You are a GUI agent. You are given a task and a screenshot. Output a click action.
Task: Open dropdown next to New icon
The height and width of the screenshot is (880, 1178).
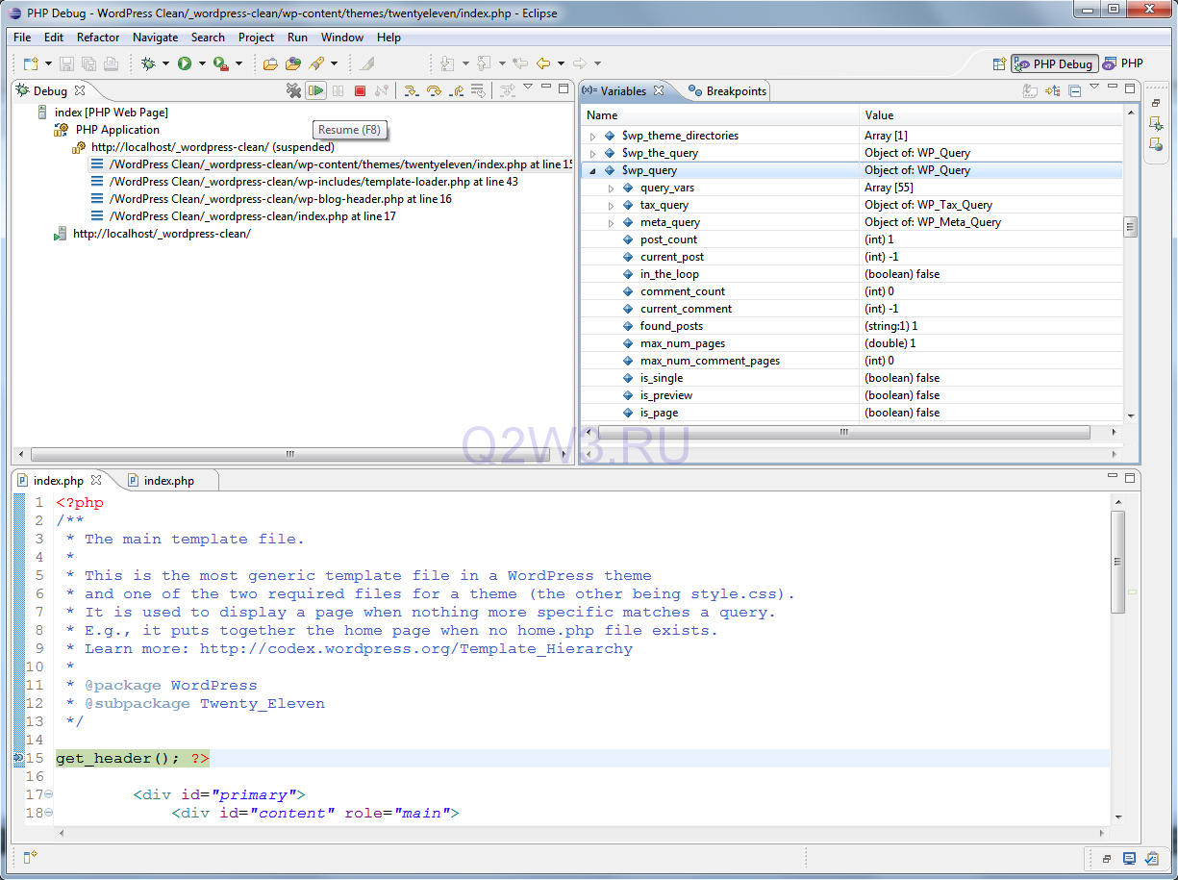[x=48, y=63]
